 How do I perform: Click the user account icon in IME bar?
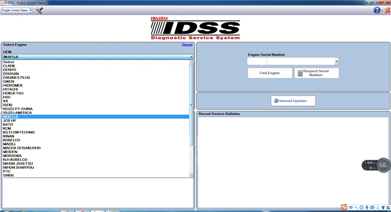click(x=378, y=207)
